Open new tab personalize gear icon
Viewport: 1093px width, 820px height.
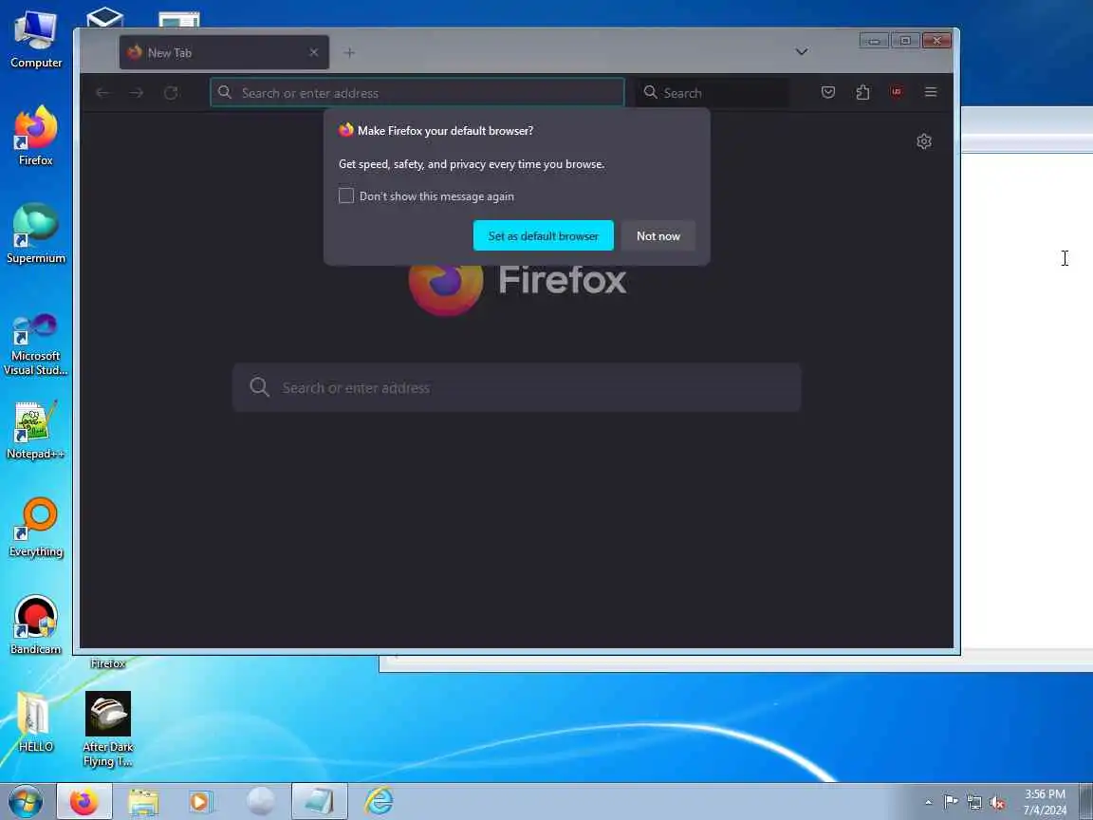924,141
